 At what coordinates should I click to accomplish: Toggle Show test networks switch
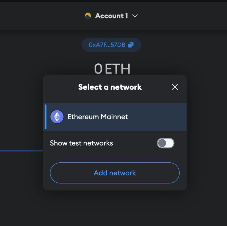[x=166, y=143]
